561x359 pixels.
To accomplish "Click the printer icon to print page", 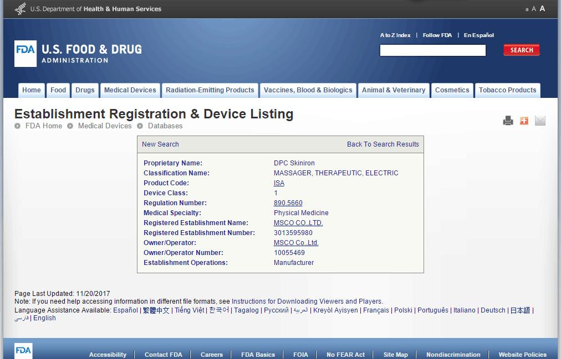I will click(x=508, y=121).
